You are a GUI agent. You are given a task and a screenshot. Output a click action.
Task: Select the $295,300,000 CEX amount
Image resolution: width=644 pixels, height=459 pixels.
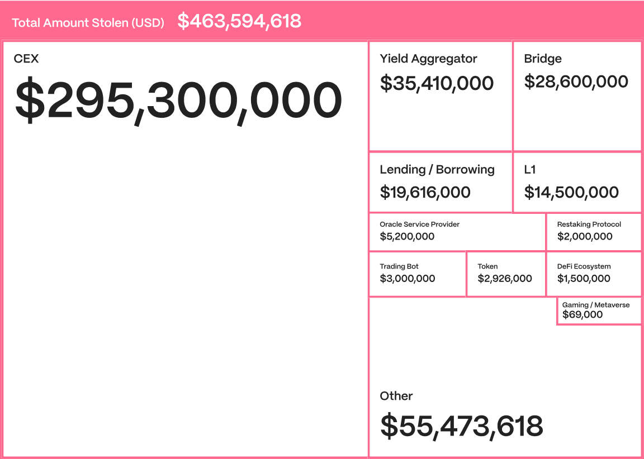[x=178, y=101]
